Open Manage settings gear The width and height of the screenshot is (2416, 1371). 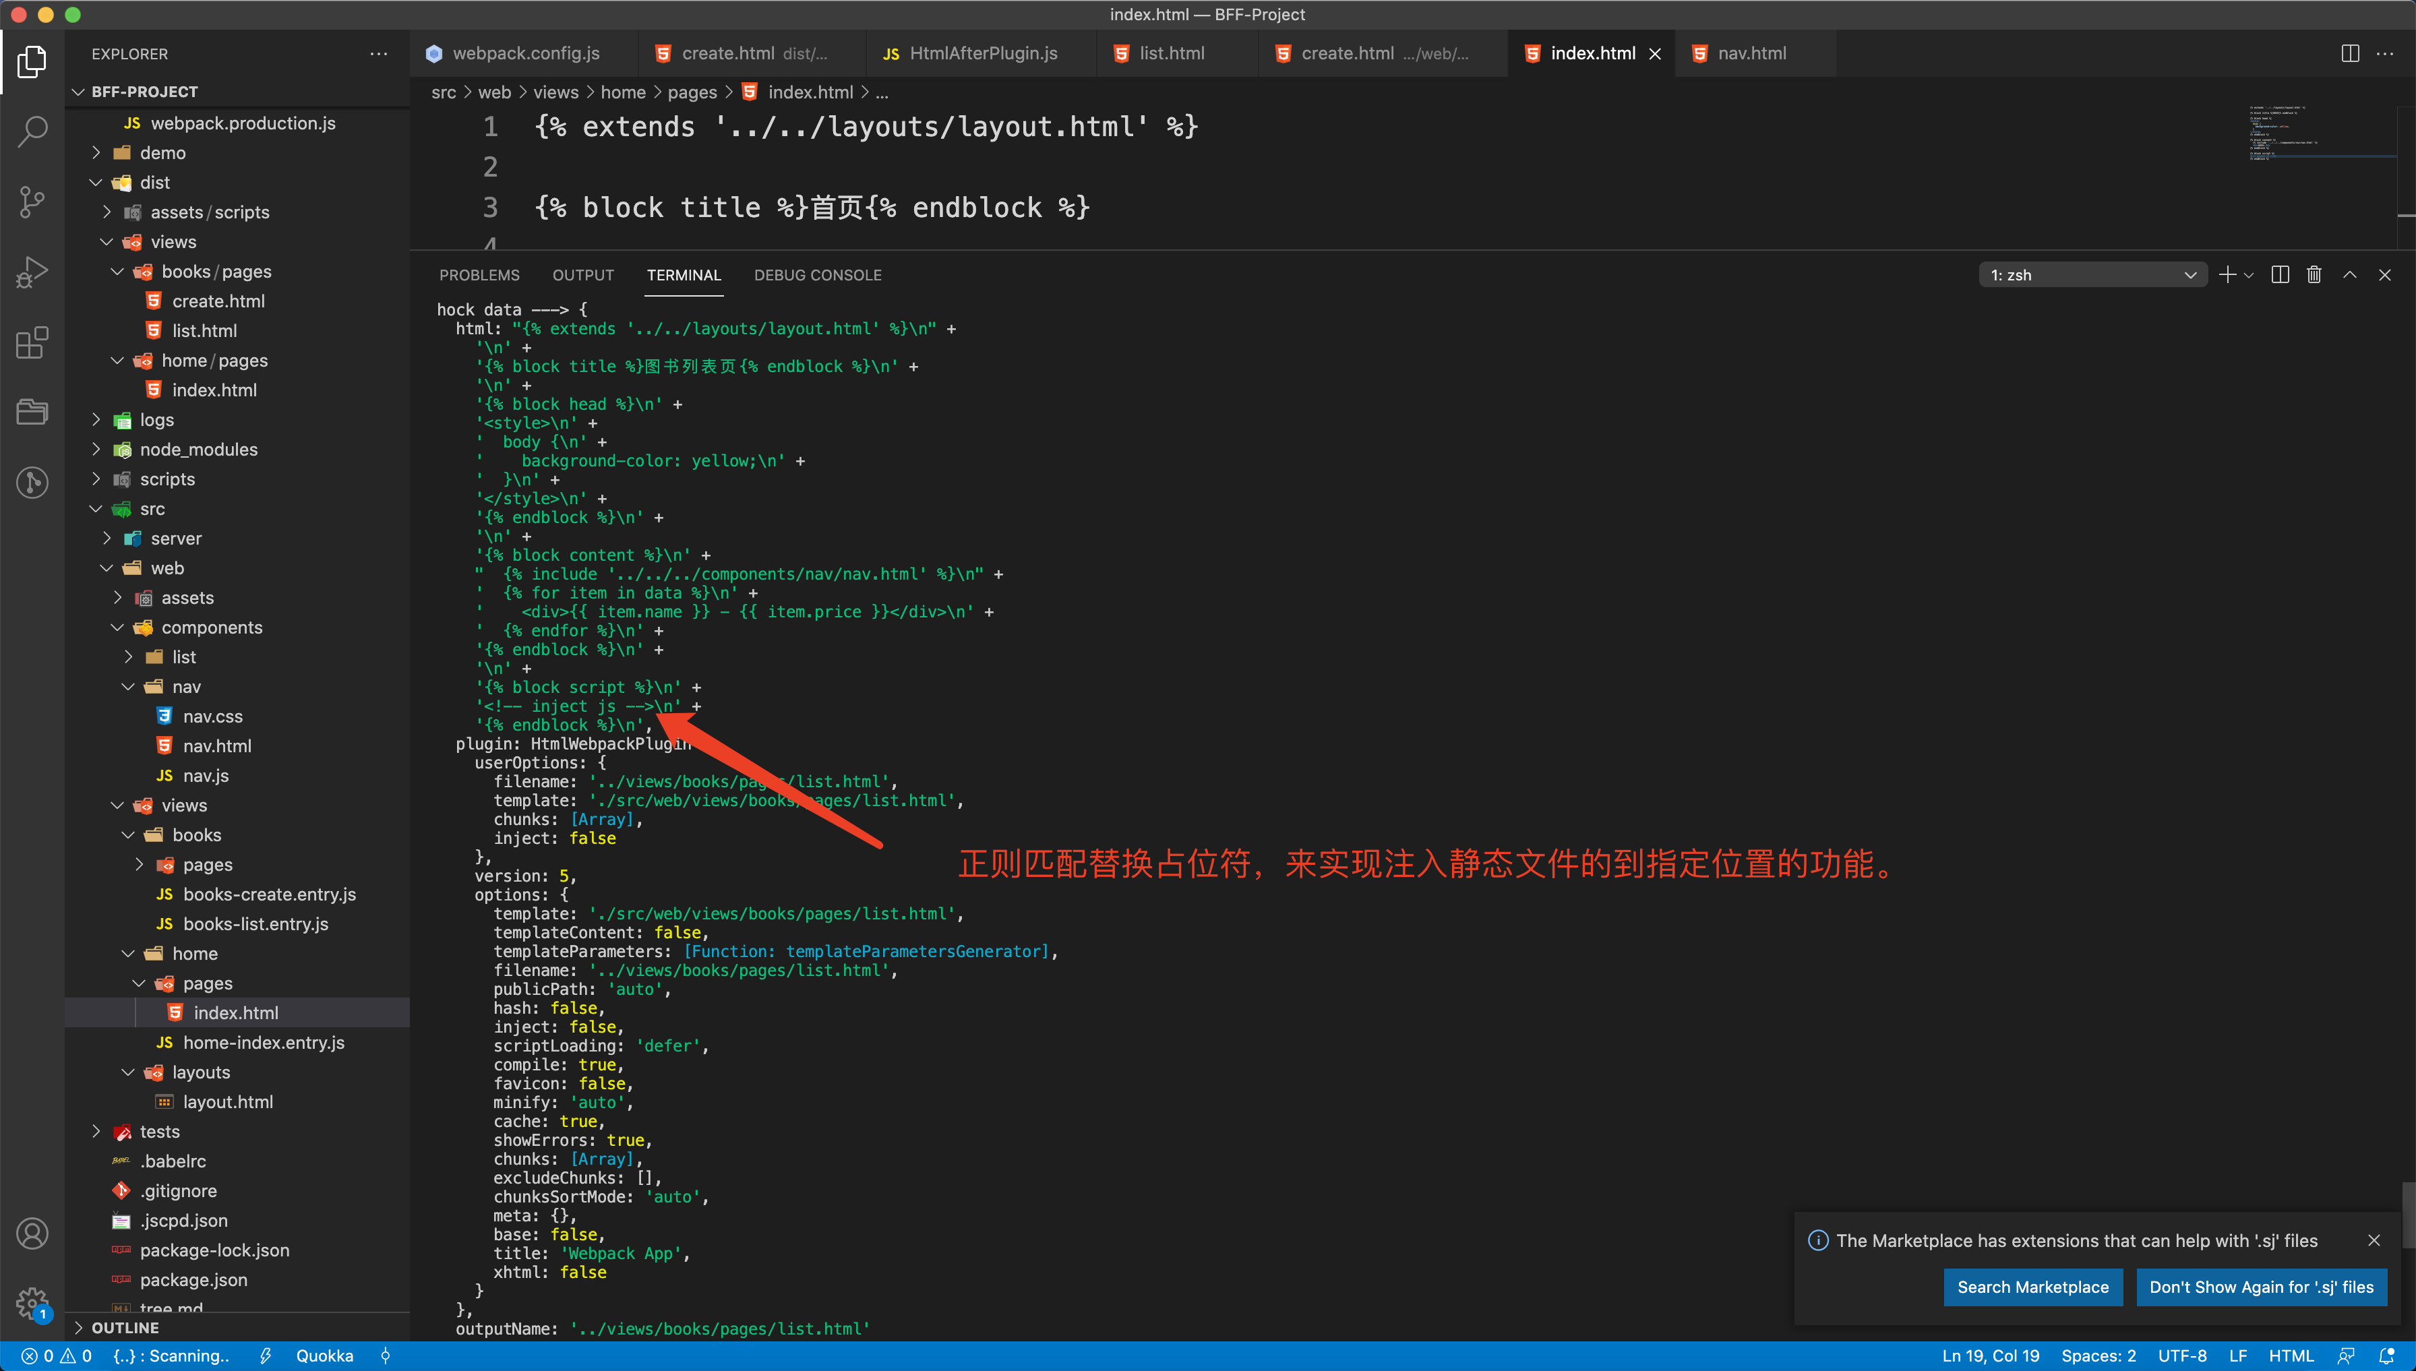pos(32,1303)
